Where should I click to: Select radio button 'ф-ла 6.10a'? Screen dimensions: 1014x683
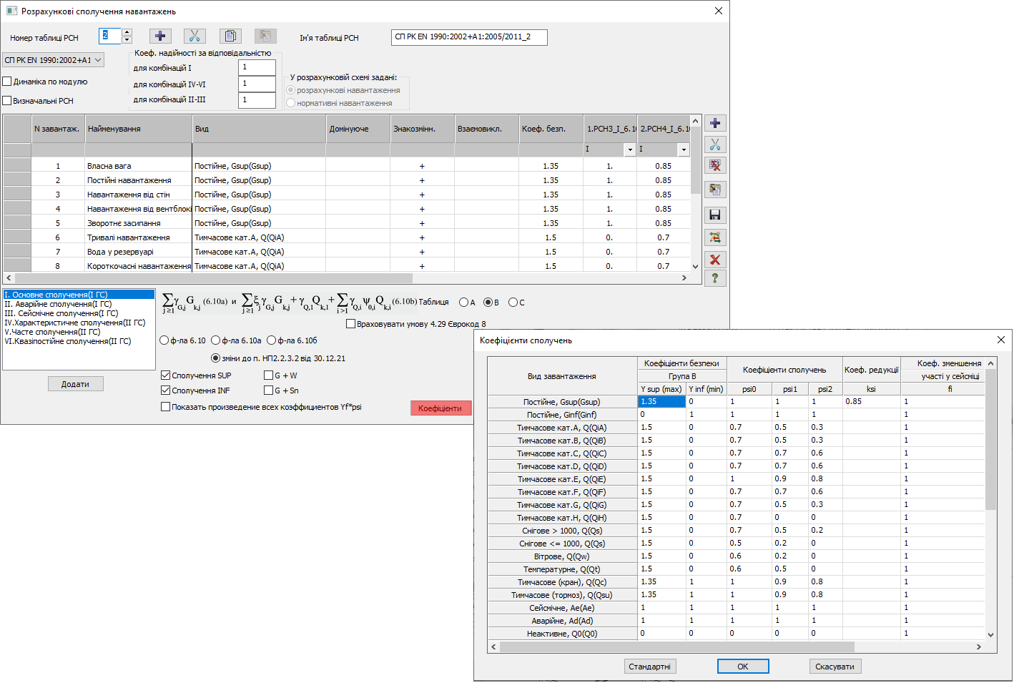[x=216, y=340]
